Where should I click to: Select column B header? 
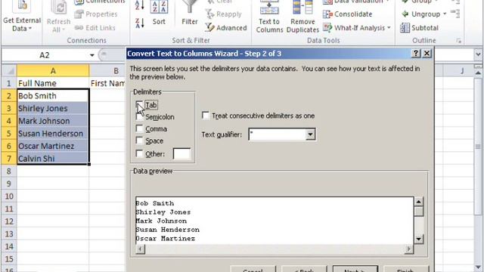pyautogui.click(x=108, y=70)
